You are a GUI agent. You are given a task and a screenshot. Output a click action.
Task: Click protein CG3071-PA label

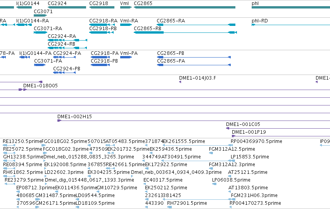(x=48, y=61)
